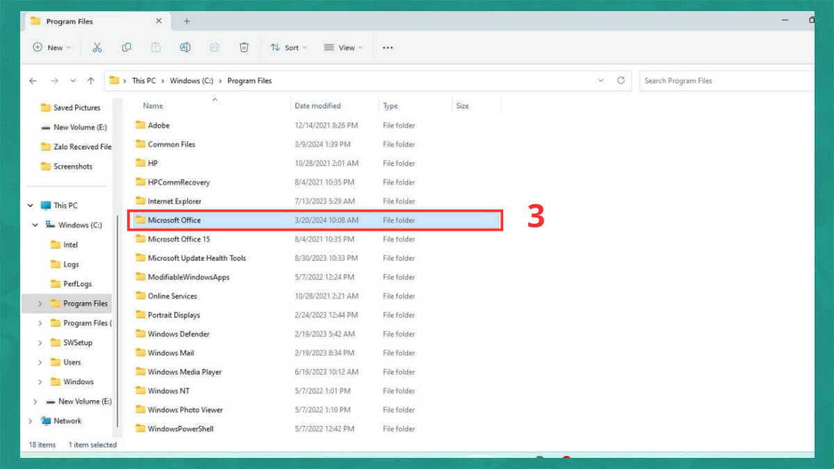The height and width of the screenshot is (469, 834).
Task: Select PerfLogs in the navigation tree
Action: [x=77, y=283]
